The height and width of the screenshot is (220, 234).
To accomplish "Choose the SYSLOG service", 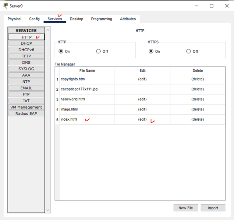I will tap(26, 69).
